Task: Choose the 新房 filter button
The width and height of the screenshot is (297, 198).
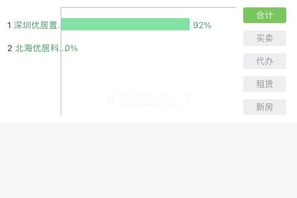Action: pos(265,107)
